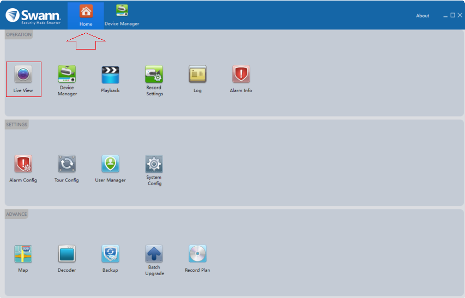This screenshot has width=465, height=298.
Task: Open Record Plan
Action: coord(197,254)
